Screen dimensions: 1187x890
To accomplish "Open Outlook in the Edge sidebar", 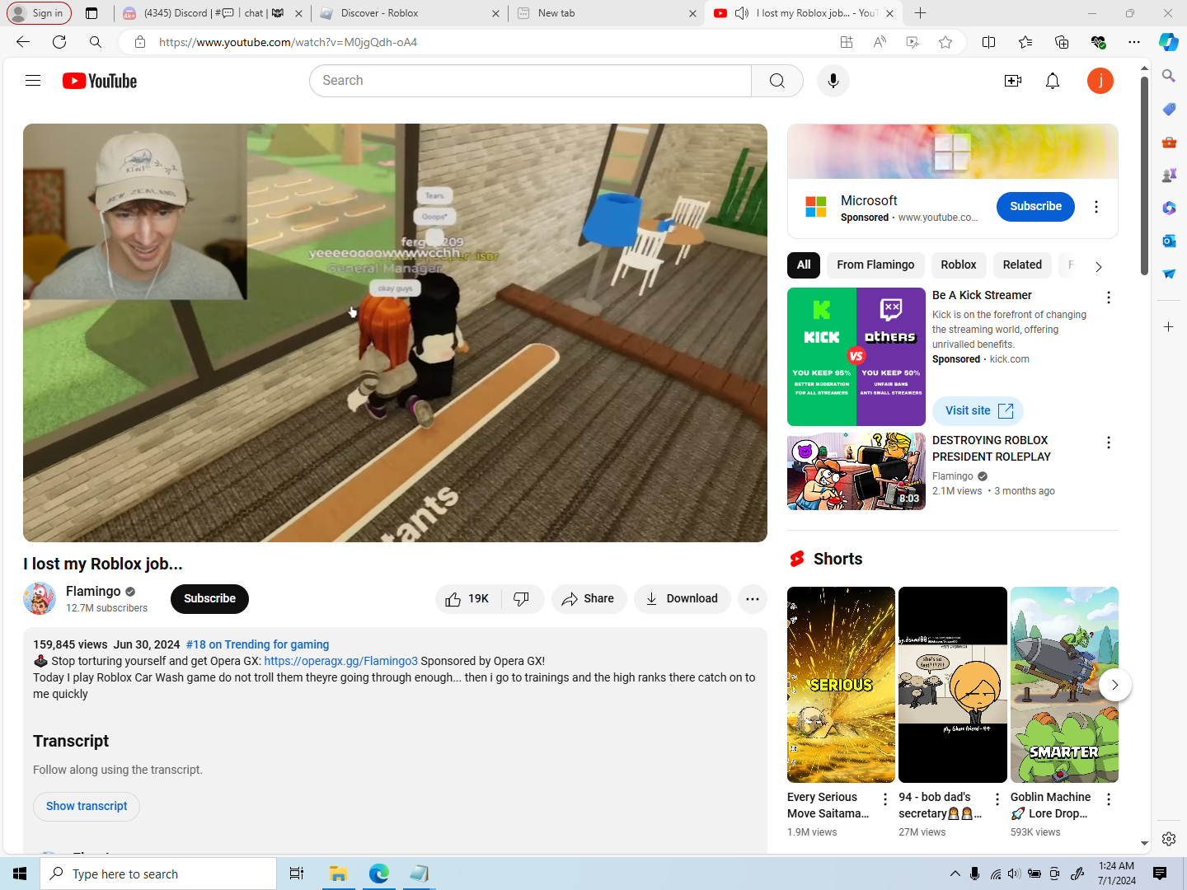I will 1169,241.
